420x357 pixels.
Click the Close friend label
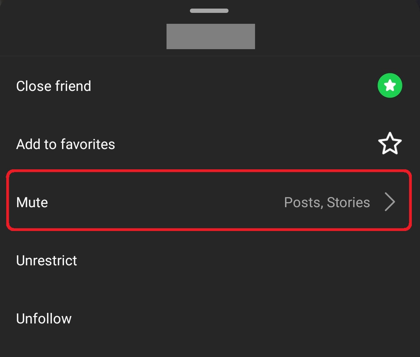pyautogui.click(x=53, y=86)
